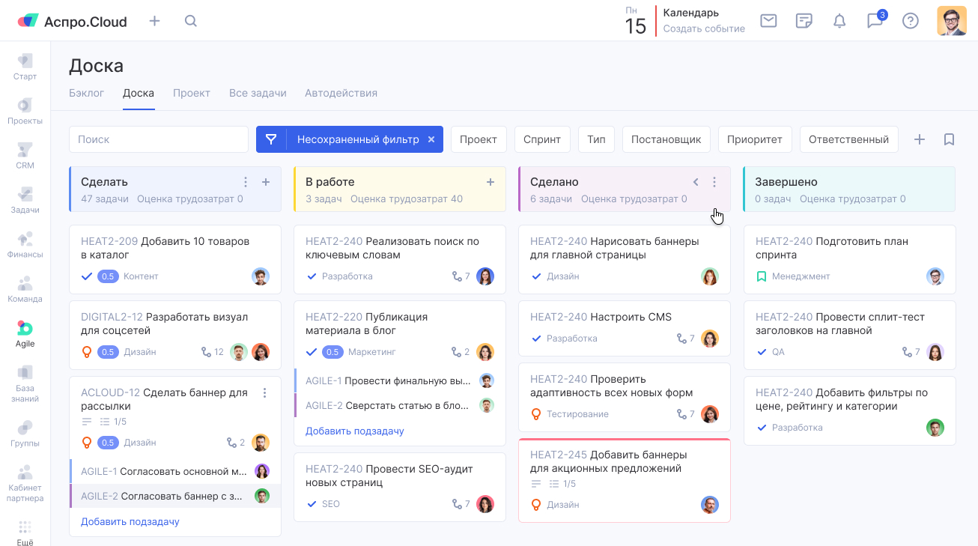Open the Финансы sidebar section
Viewport: 978px width, 546px height.
25,244
